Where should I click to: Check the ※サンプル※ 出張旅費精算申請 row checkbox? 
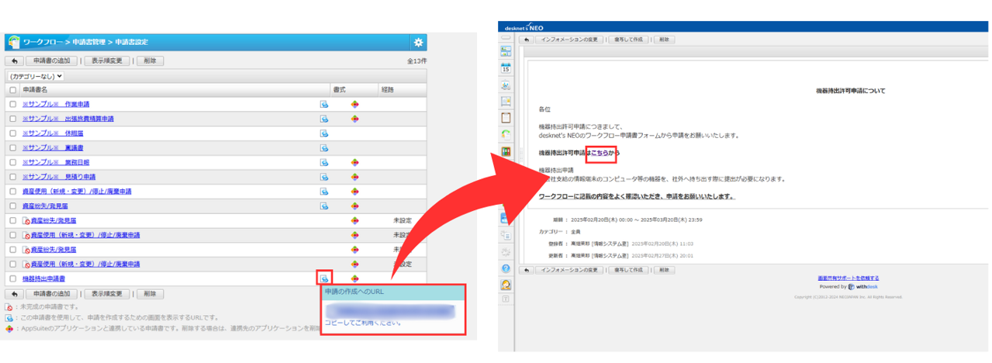pos(12,119)
